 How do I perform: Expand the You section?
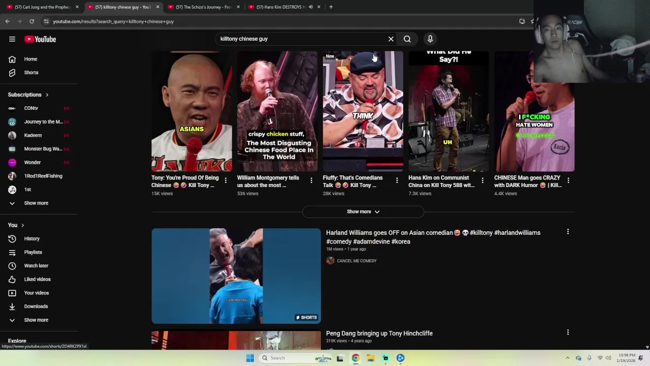pyautogui.click(x=16, y=225)
